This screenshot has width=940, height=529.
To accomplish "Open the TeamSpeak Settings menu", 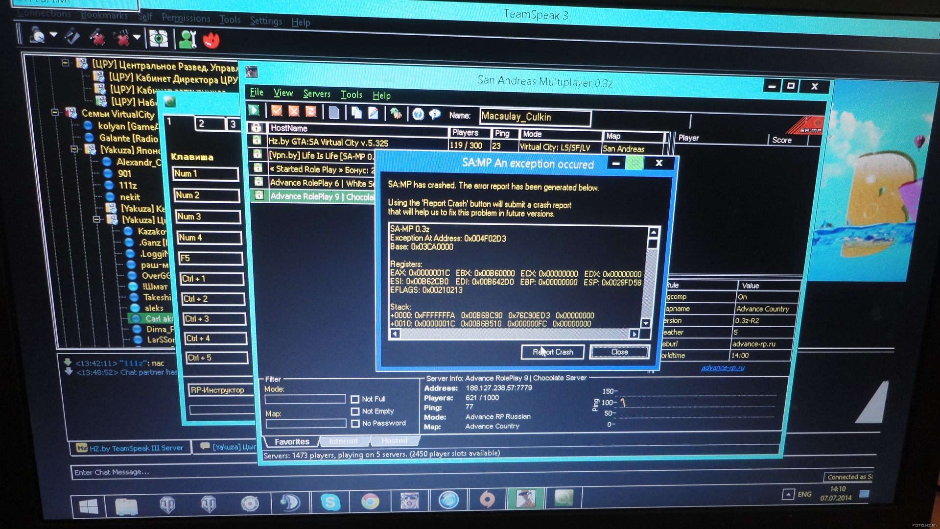I will (266, 21).
